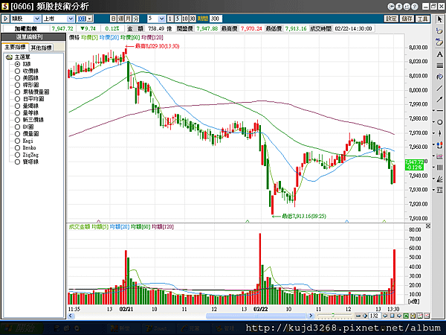Expand the circle tool options arrow
This screenshot has width=446, height=335.
click(433, 122)
